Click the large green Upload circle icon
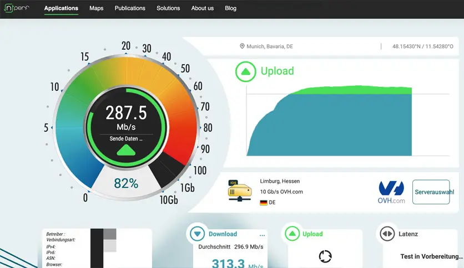This screenshot has width=464, height=268. [x=246, y=71]
